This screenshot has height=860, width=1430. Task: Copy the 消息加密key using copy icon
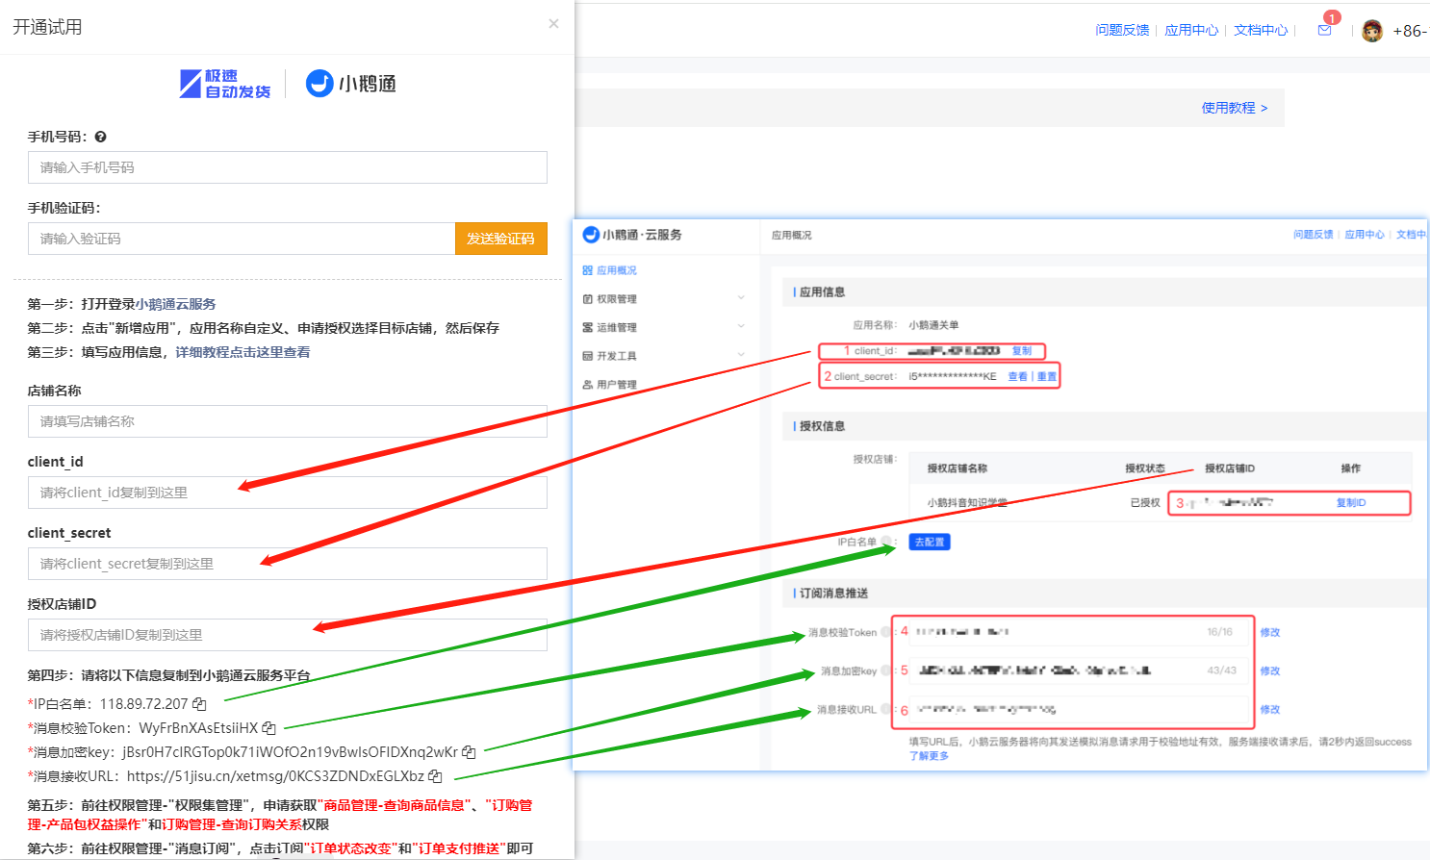pyautogui.click(x=469, y=752)
